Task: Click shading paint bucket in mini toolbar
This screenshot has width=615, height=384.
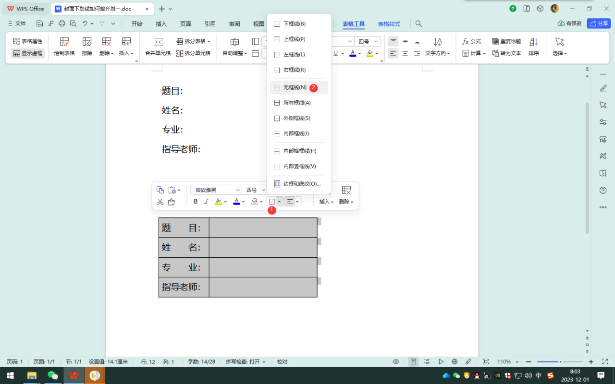Action: tap(255, 202)
